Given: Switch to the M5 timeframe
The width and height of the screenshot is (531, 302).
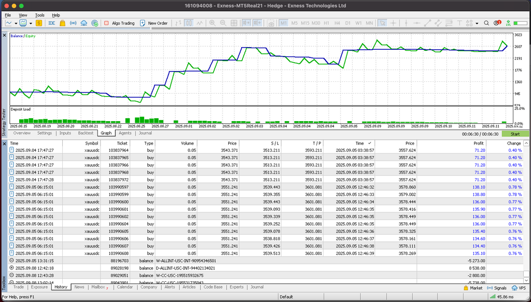Looking at the screenshot, I should [295, 23].
